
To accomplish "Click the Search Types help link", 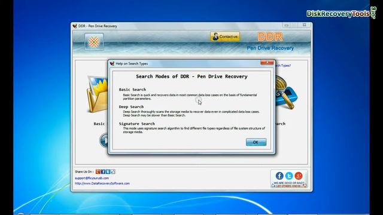I will tap(283, 66).
